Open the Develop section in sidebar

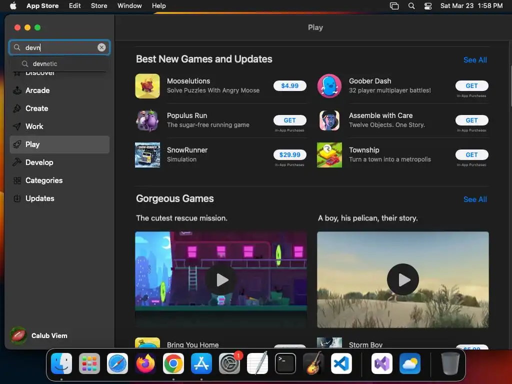click(x=59, y=162)
